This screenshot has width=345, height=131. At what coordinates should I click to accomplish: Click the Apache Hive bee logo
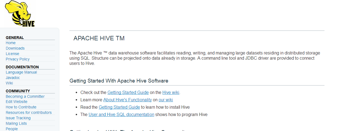point(20,14)
